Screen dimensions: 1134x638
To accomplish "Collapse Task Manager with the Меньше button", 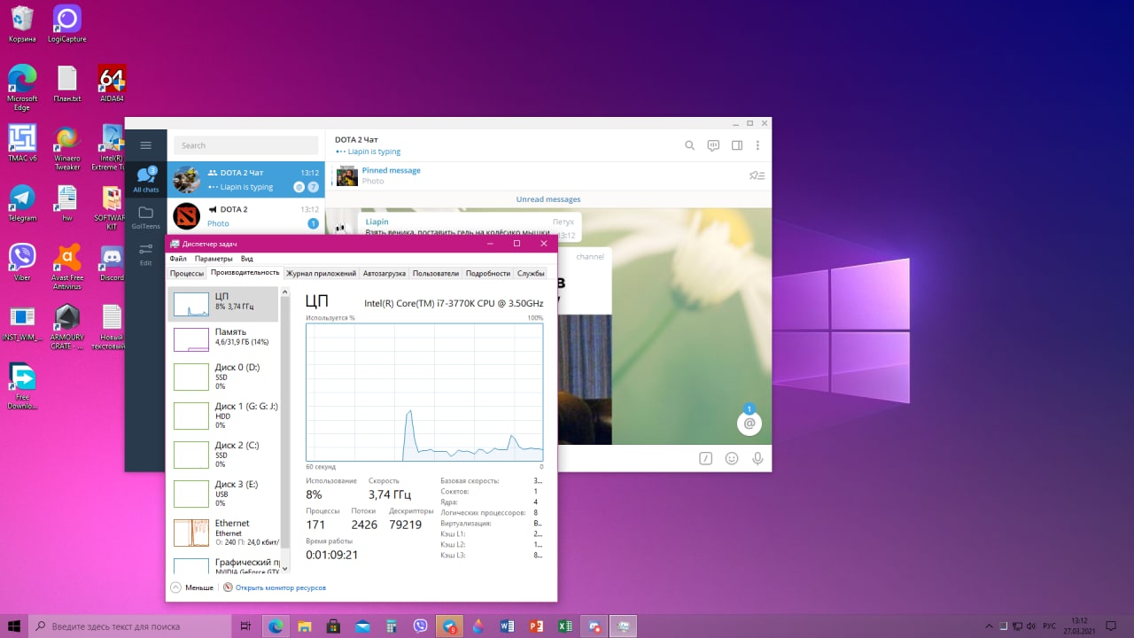I will (191, 587).
